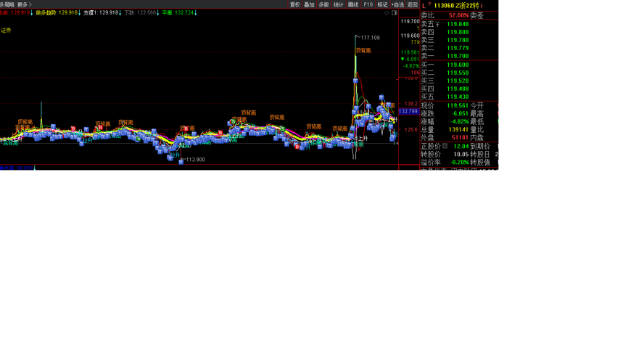Viewport: 644px width, 363px height.
Task: Click the 正股价 value 12.04
Action: tap(461, 147)
